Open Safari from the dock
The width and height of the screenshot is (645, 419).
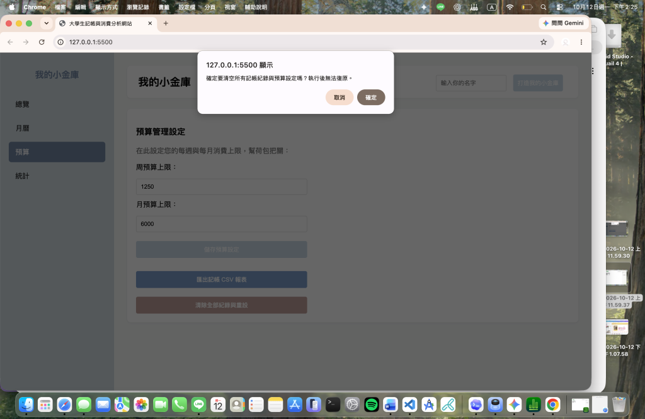[64, 405]
